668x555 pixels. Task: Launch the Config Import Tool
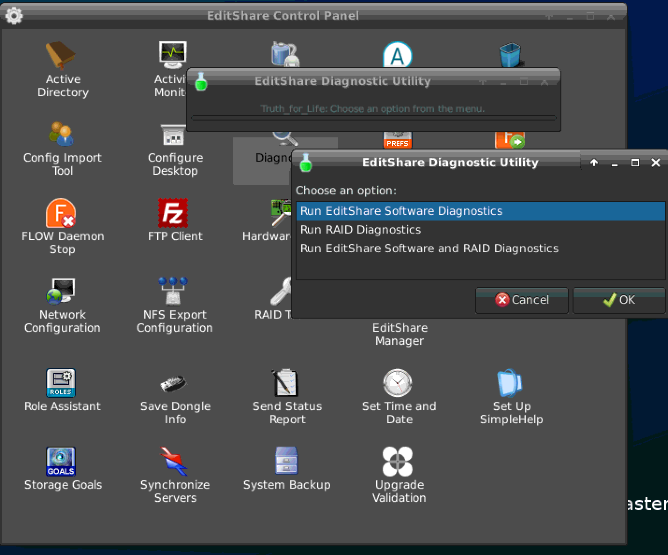tap(61, 134)
